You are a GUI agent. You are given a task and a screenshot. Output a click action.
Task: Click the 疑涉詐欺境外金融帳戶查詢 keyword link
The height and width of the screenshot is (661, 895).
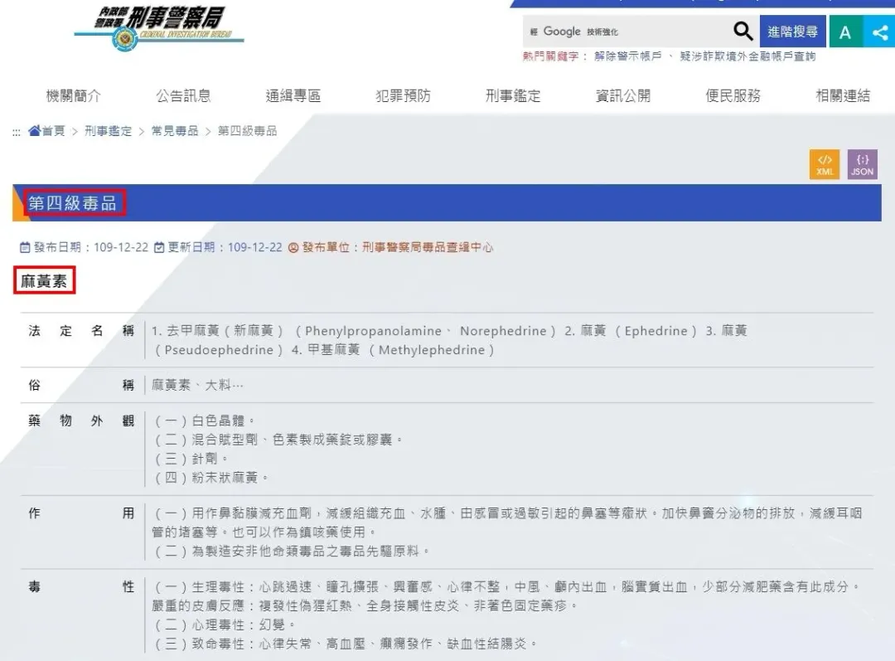click(x=747, y=56)
